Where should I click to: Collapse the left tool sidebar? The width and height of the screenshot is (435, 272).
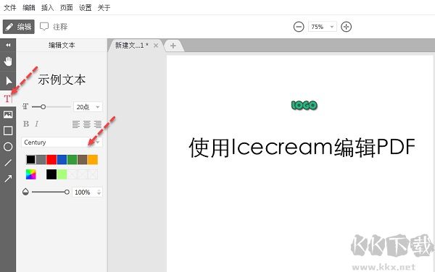8,45
